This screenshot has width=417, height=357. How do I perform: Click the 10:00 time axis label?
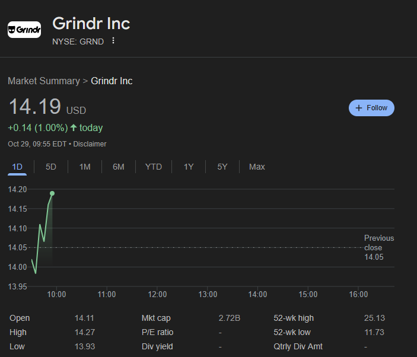point(56,295)
